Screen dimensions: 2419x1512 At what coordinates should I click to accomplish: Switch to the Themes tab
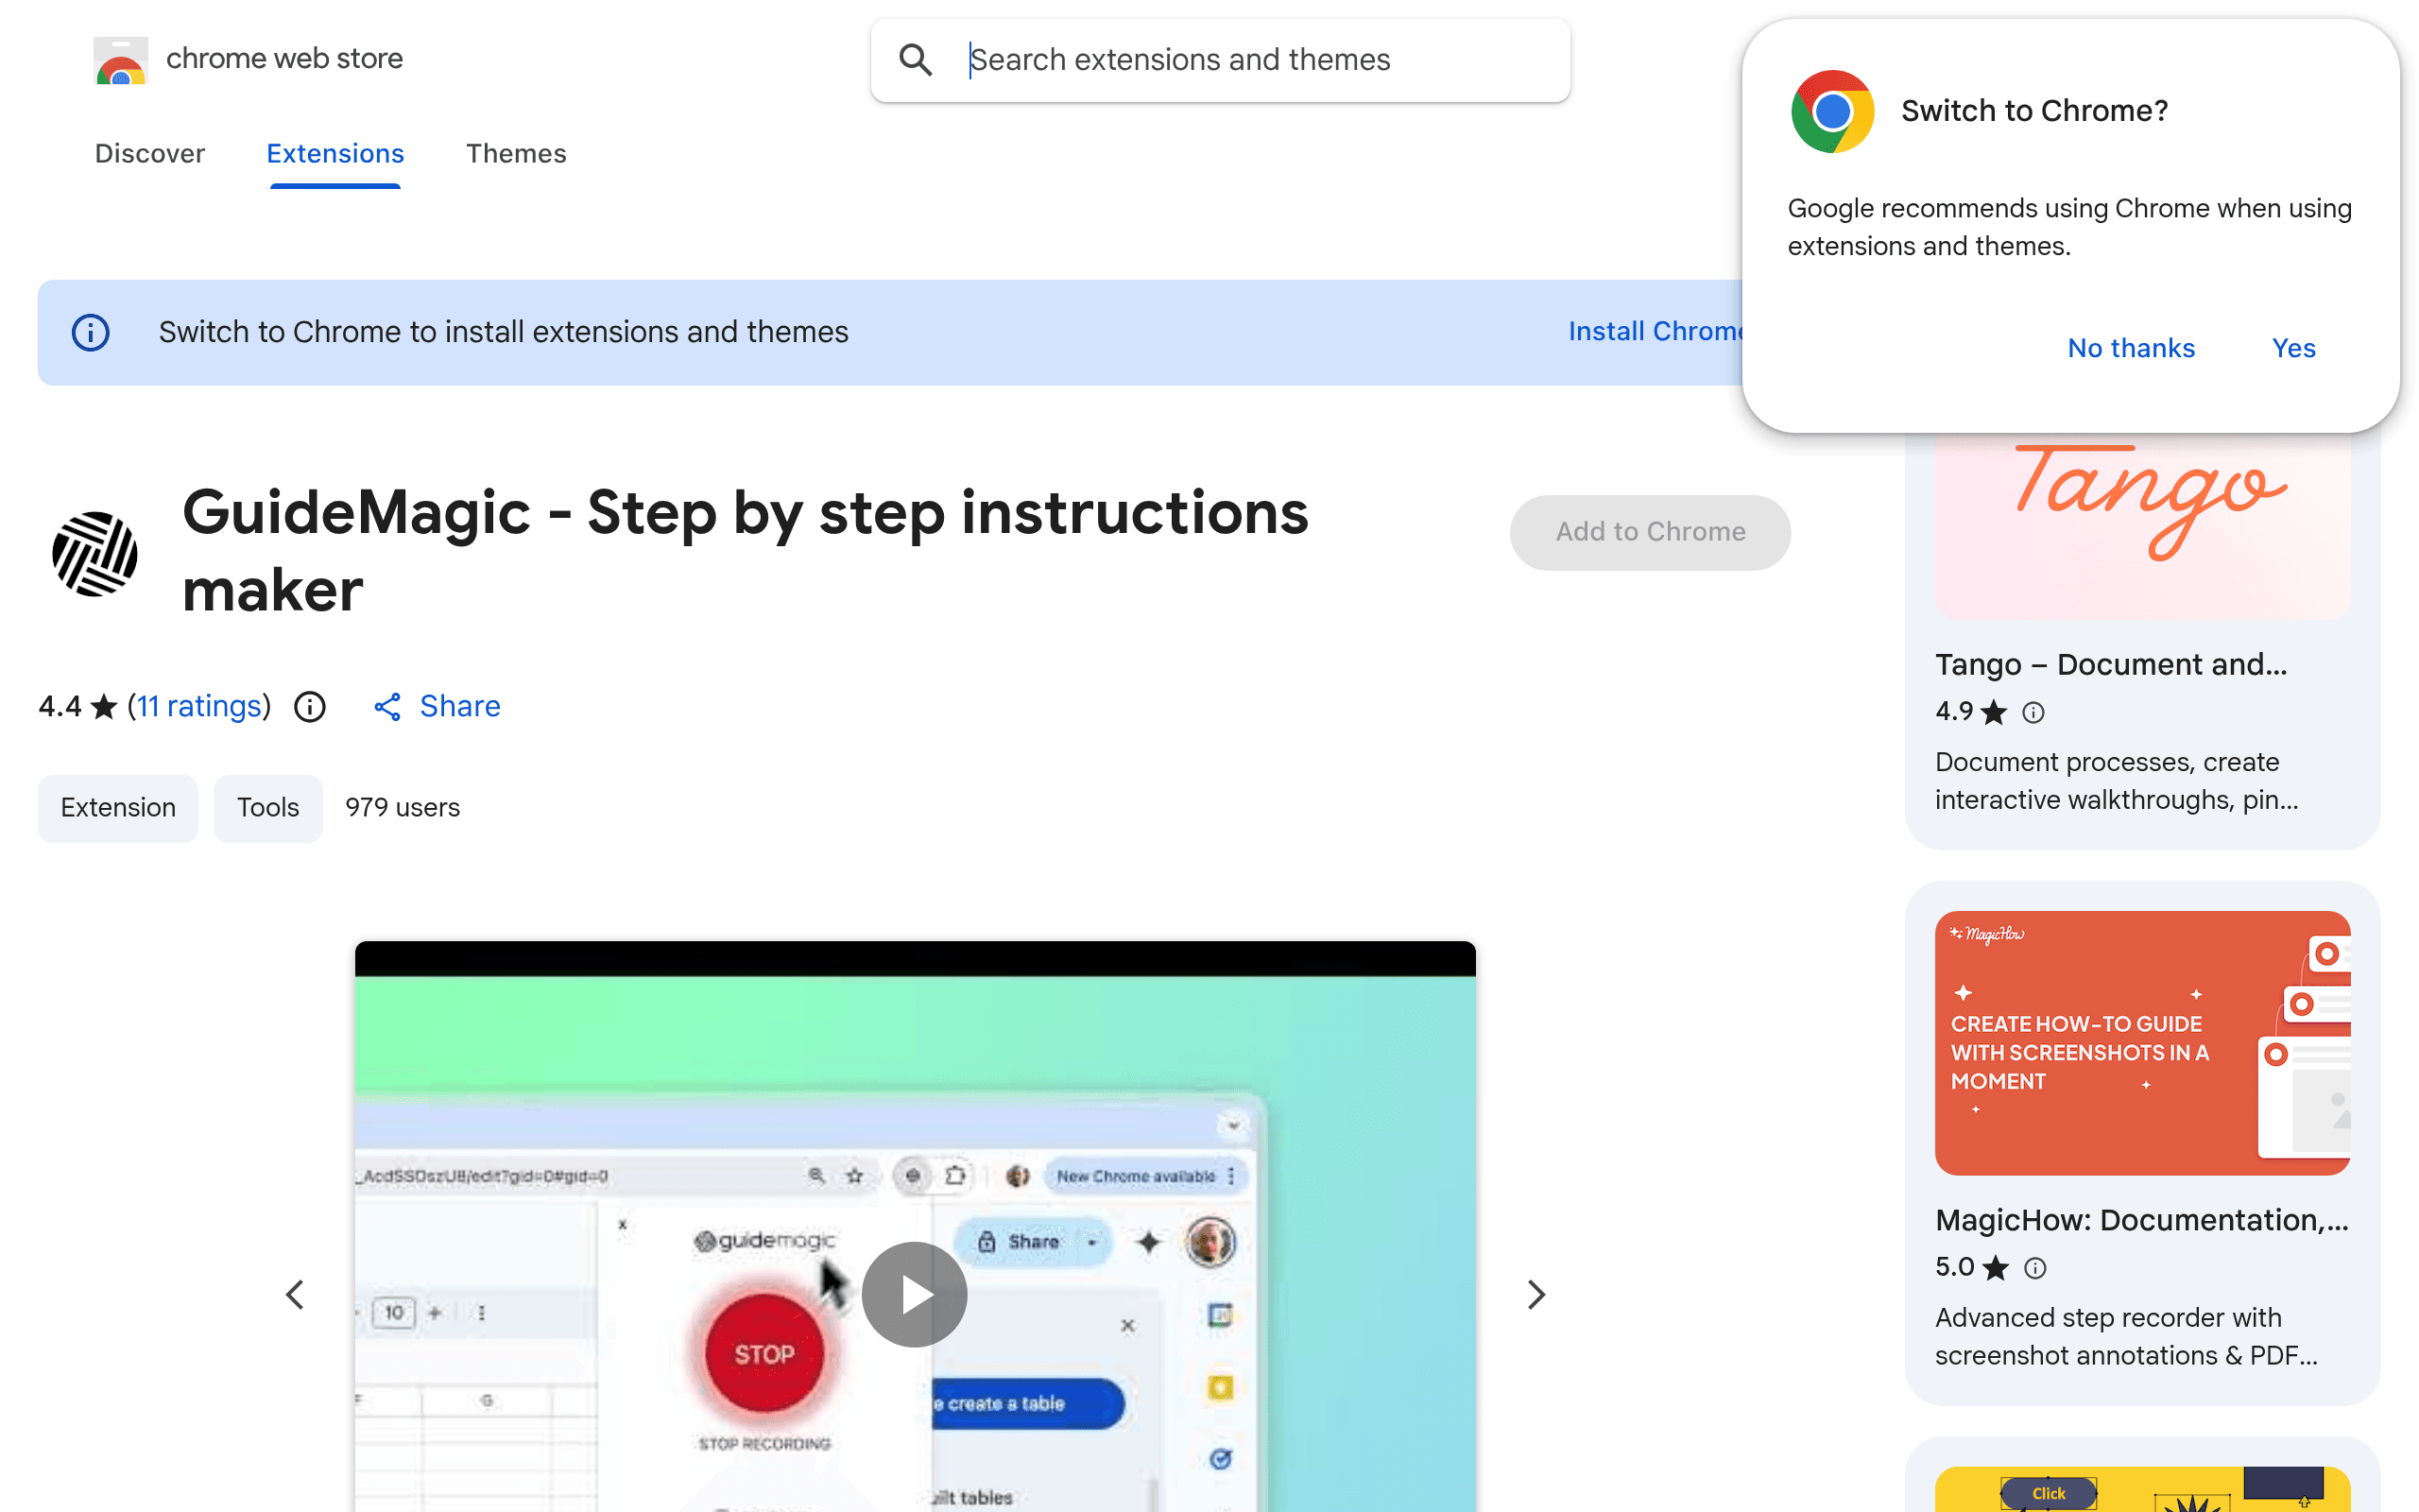pyautogui.click(x=516, y=153)
